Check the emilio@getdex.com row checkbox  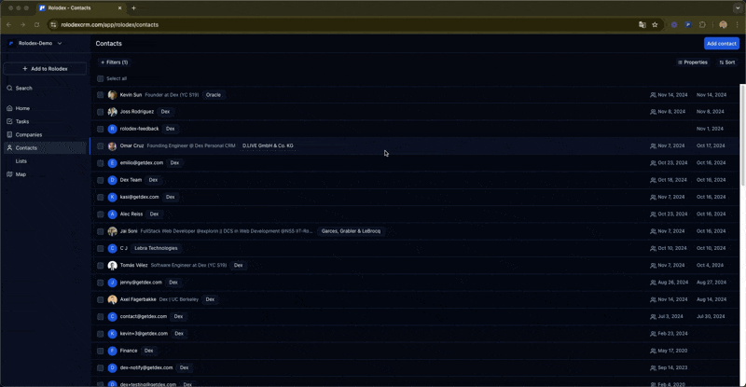point(100,163)
